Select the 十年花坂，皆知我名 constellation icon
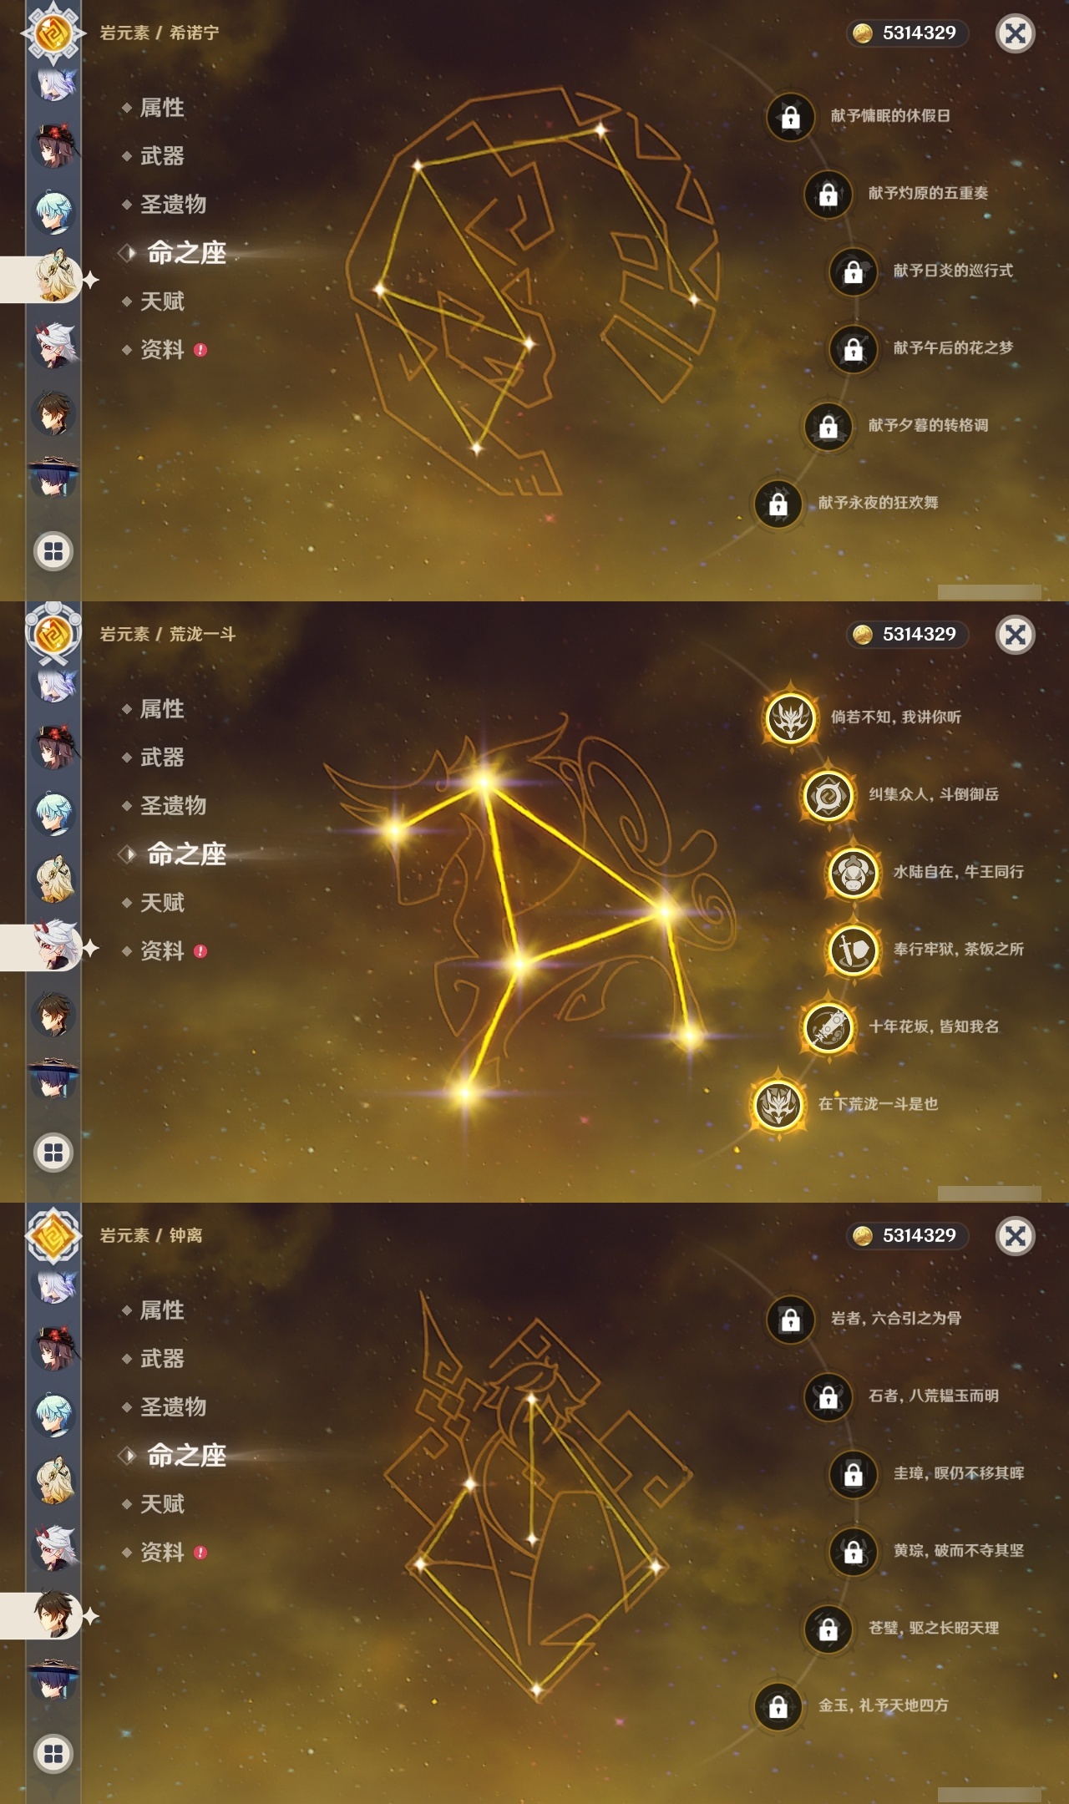 coord(828,1026)
